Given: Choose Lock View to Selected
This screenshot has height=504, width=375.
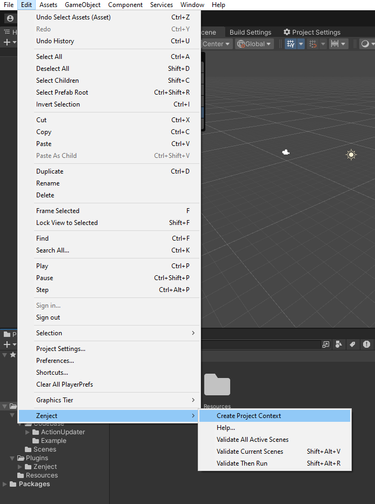Looking at the screenshot, I should click(109, 223).
